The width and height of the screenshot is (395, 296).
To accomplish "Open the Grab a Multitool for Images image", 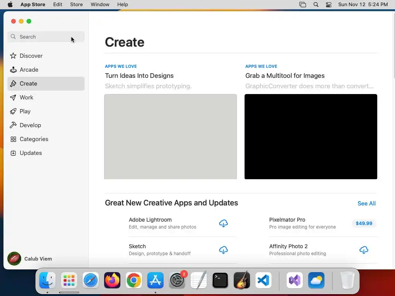I will (x=311, y=137).
